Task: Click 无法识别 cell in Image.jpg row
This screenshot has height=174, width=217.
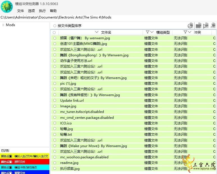Action: point(181,106)
